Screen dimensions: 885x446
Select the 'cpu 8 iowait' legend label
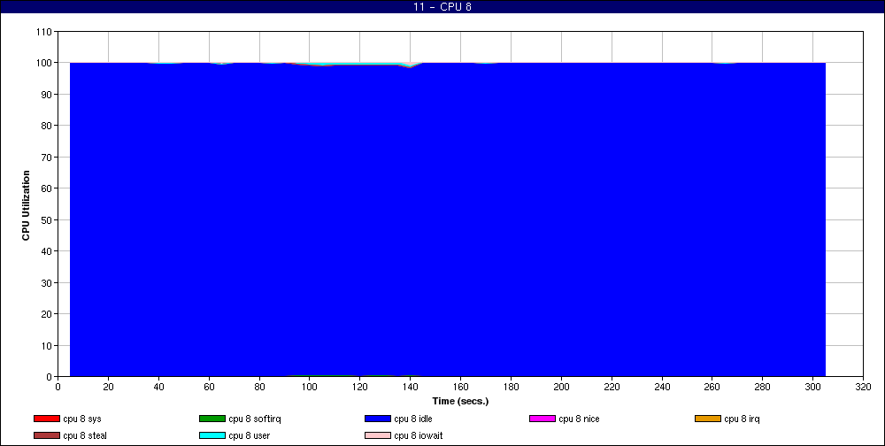pos(419,436)
